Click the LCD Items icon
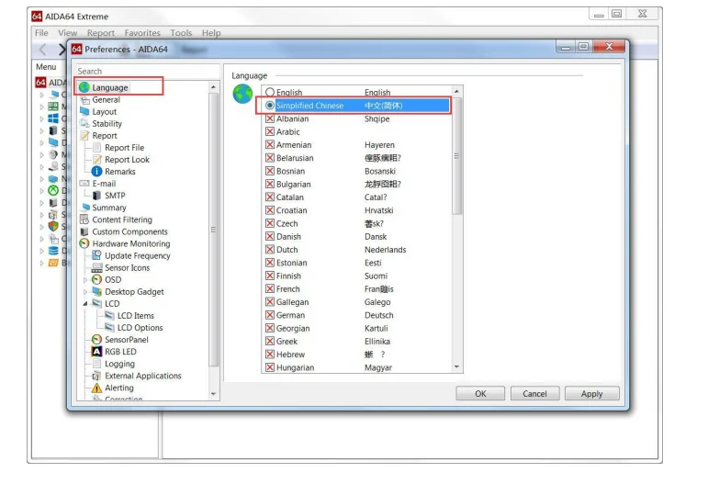719x484 pixels. point(109,315)
